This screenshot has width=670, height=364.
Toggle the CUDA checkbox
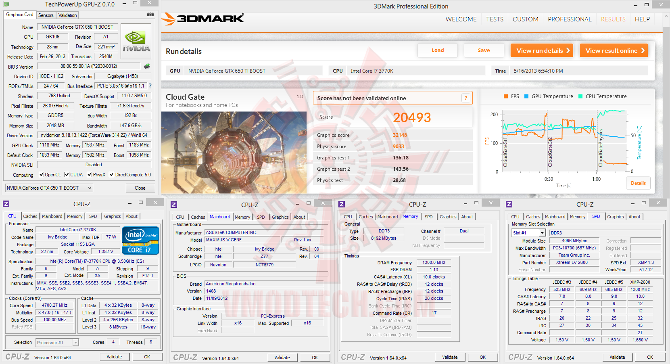[67, 175]
